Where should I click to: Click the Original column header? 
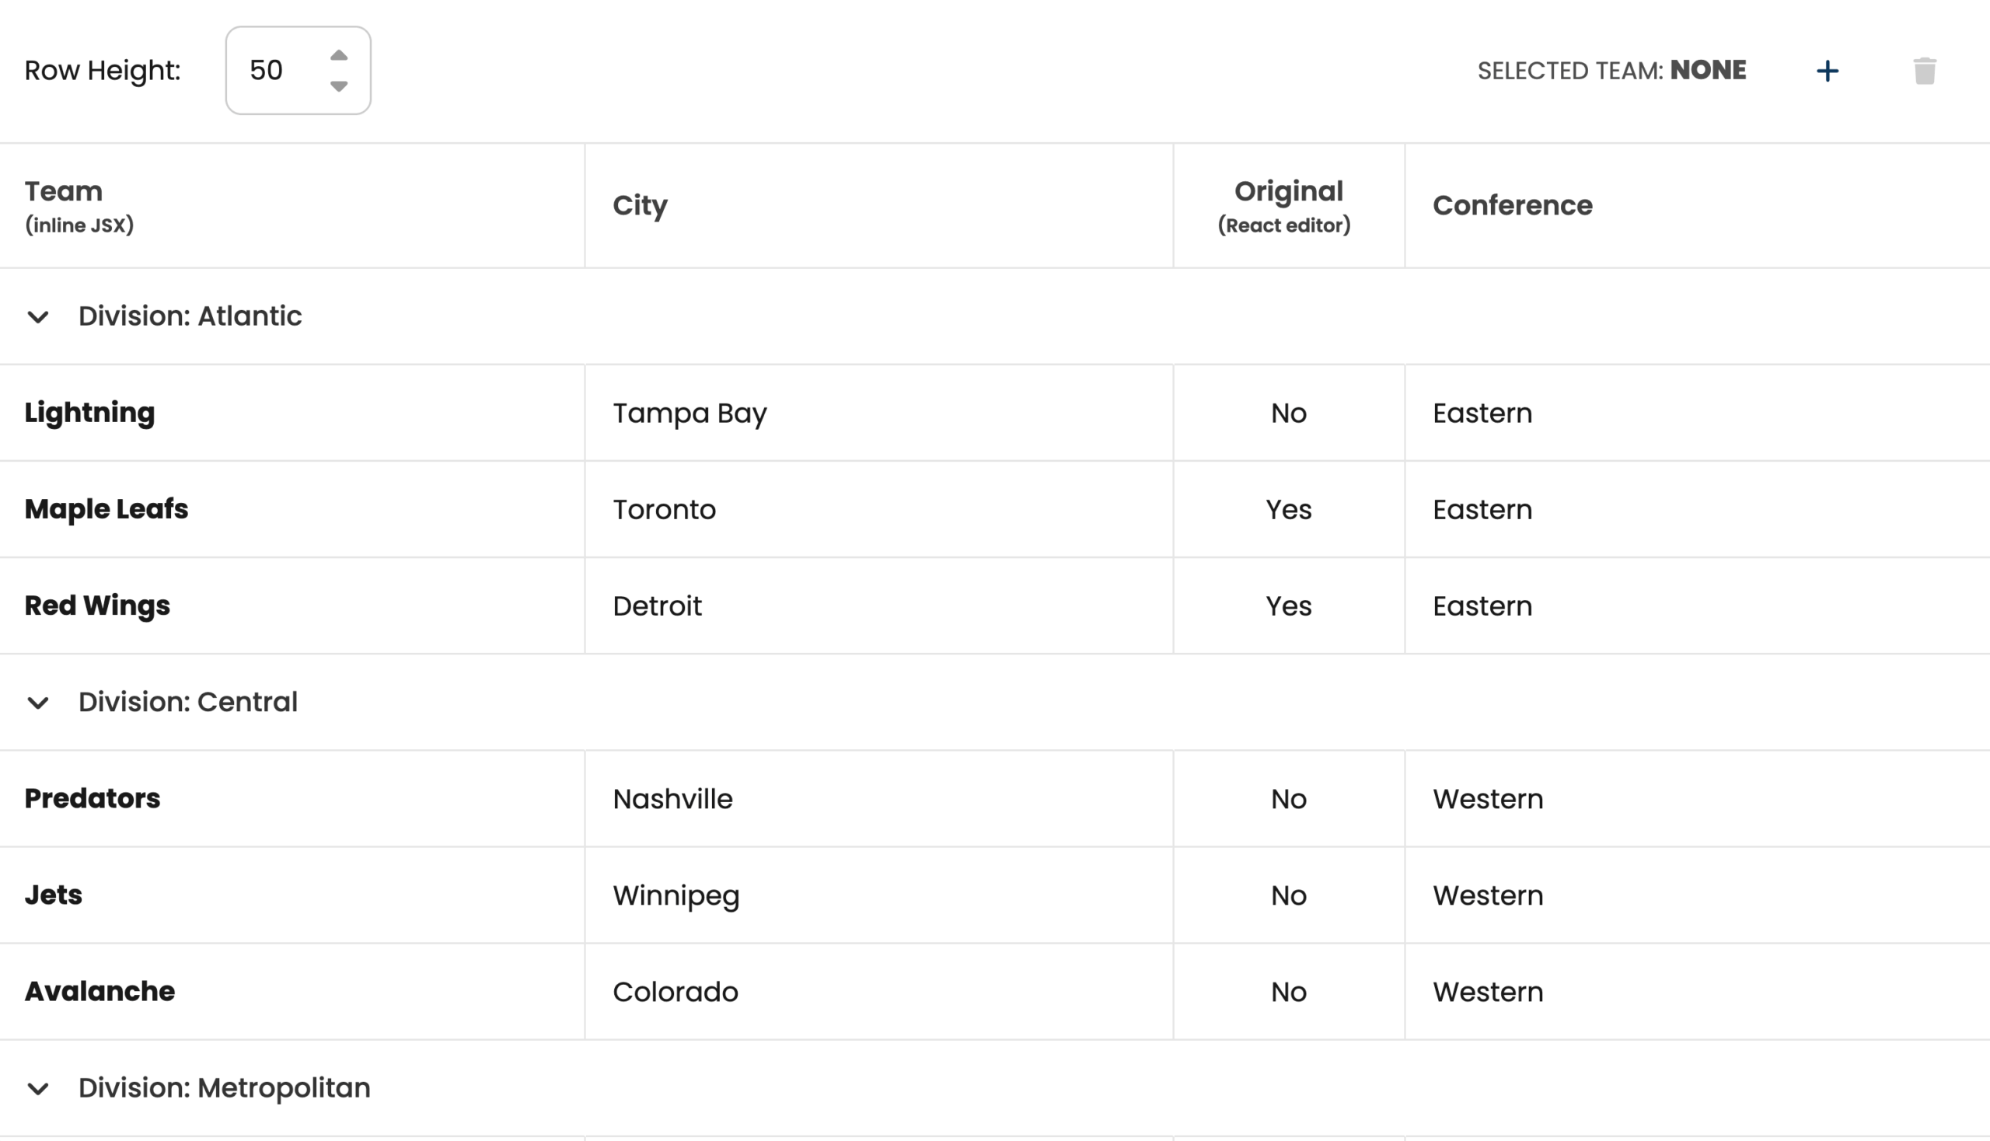point(1288,192)
